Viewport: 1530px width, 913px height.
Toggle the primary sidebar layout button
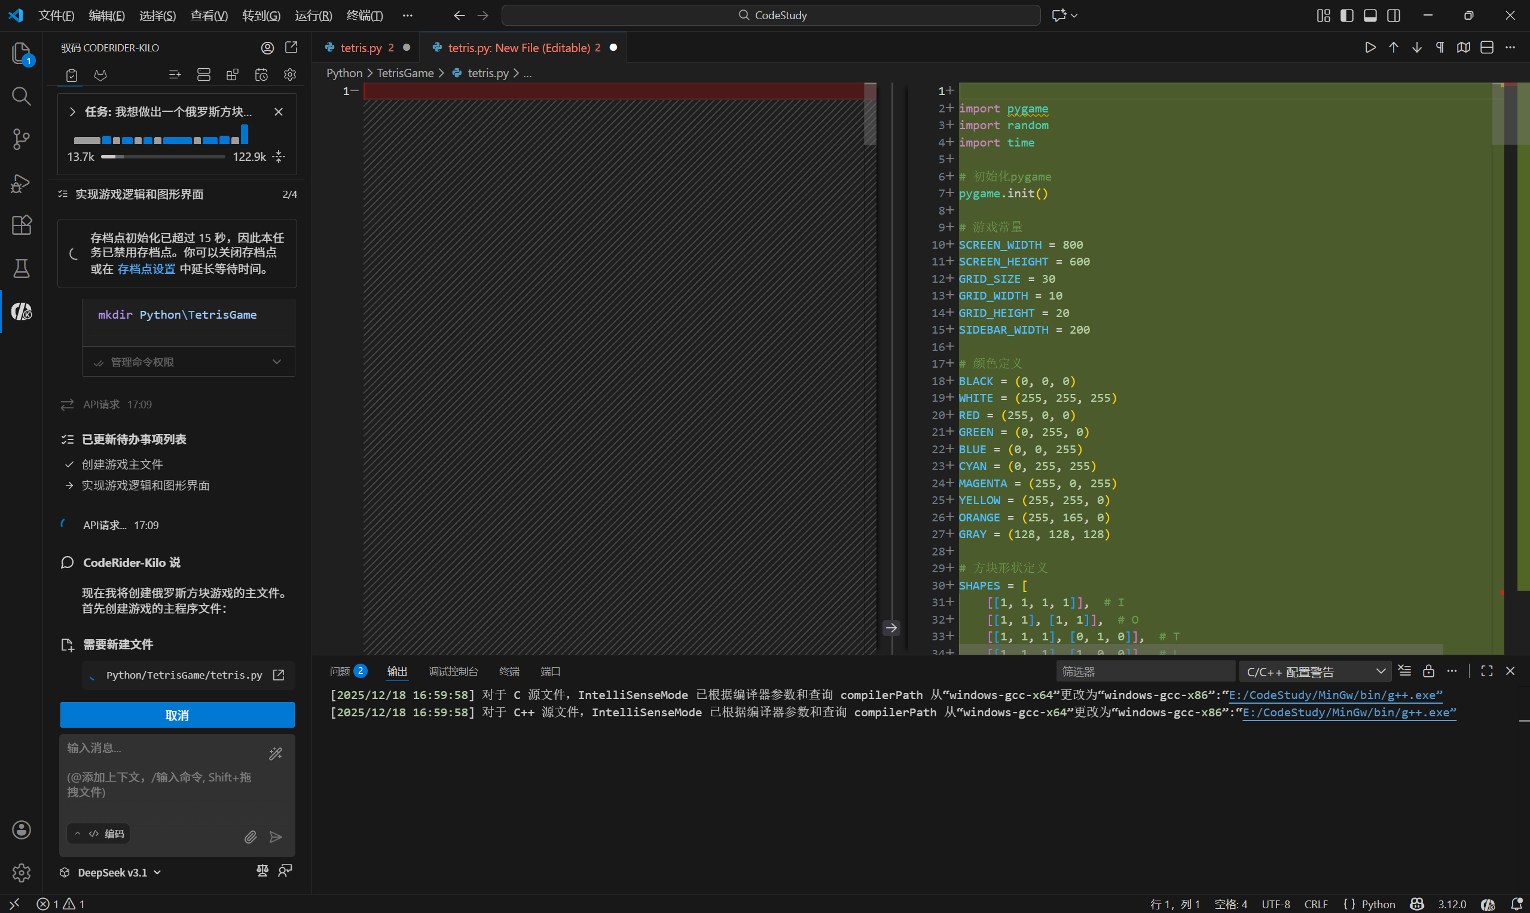[x=1346, y=16]
